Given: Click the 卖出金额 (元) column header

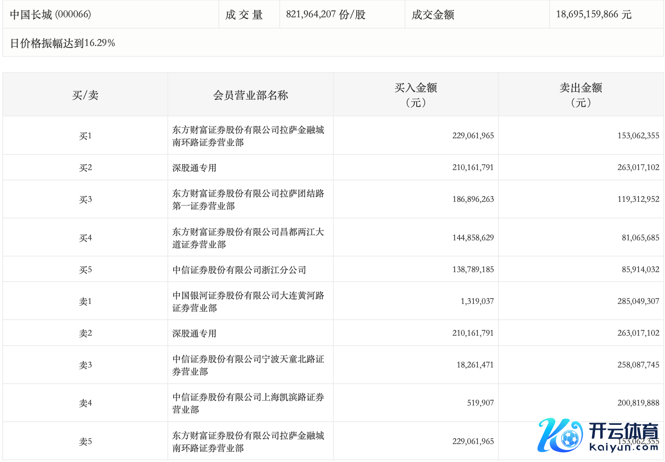Looking at the screenshot, I should click(x=580, y=95).
